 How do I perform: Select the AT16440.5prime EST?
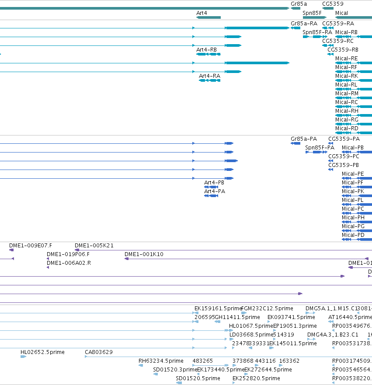click(x=331, y=322)
